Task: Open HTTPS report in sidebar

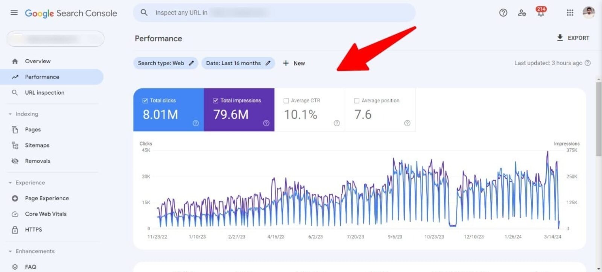Action: coord(33,229)
